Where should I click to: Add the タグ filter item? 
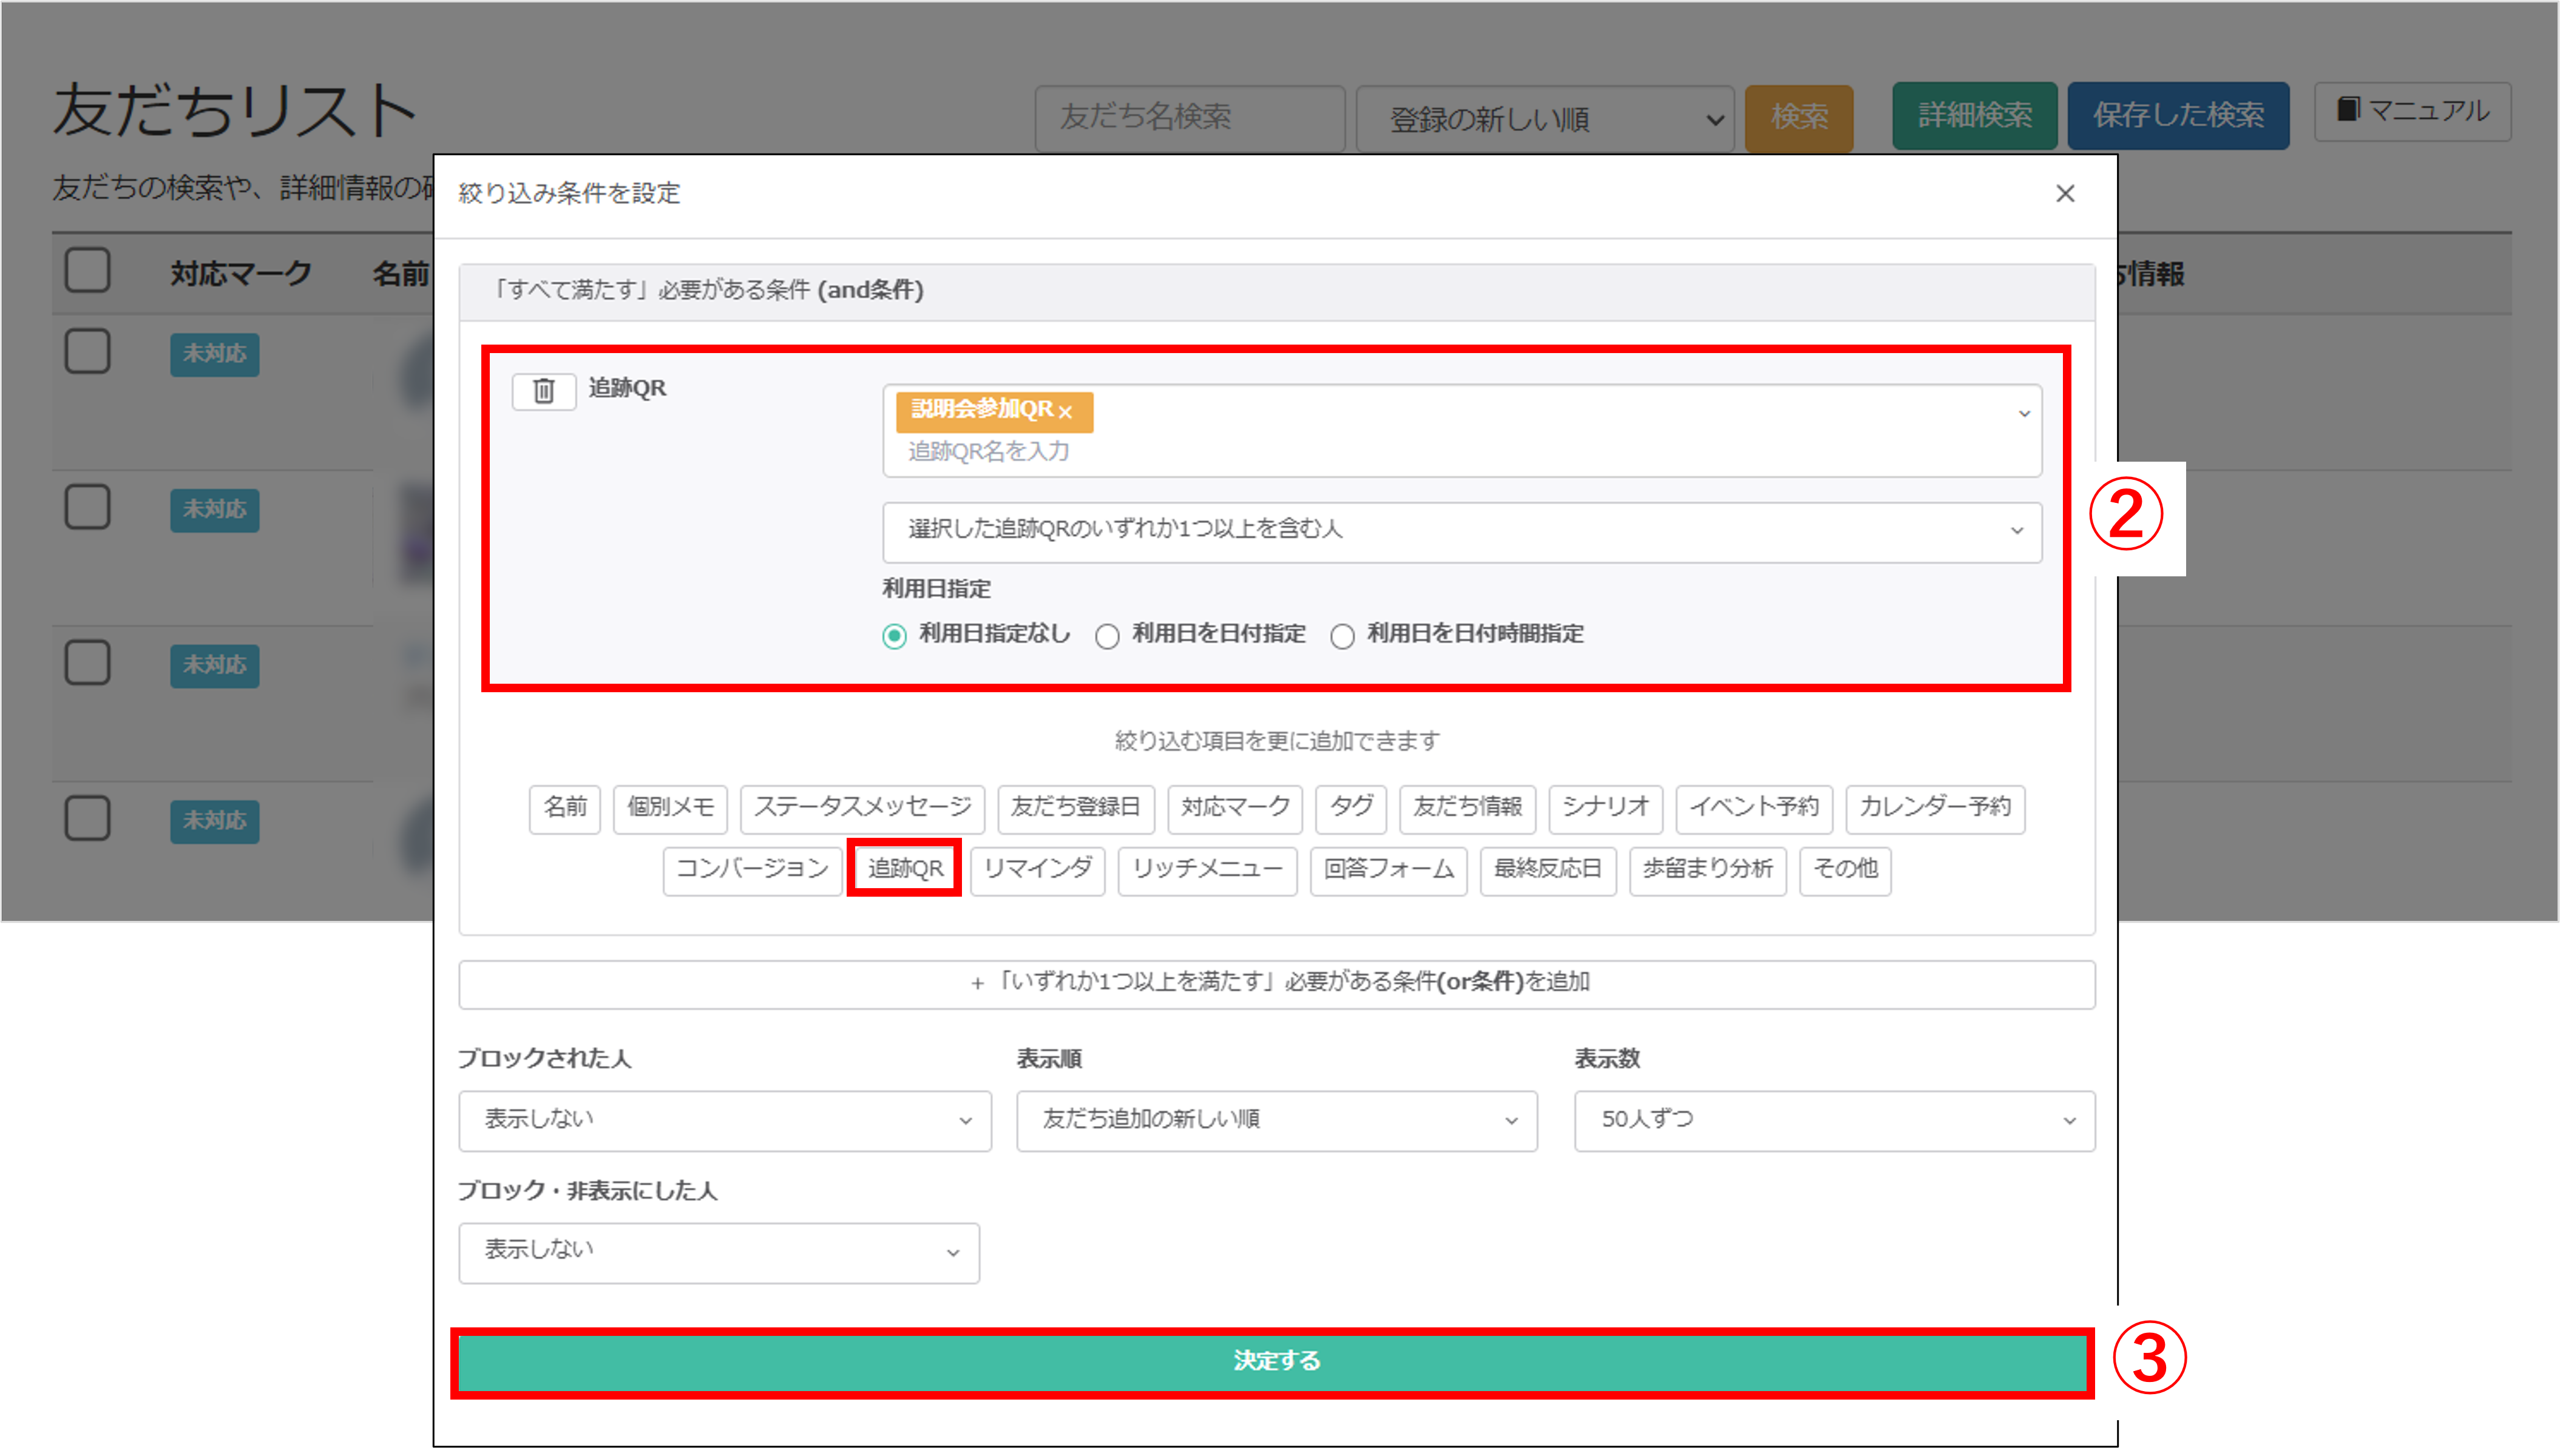[1350, 807]
